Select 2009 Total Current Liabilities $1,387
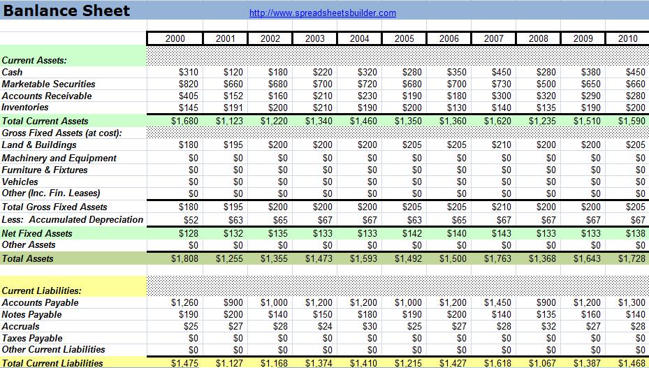The height and width of the screenshot is (368, 649). coord(587,363)
